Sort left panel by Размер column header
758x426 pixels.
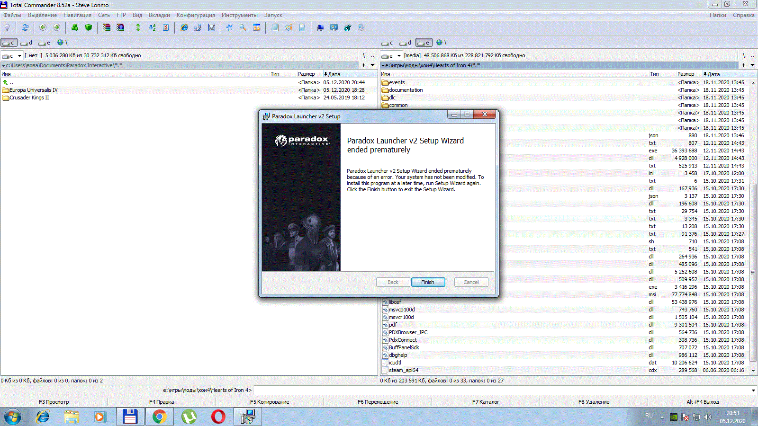pos(306,74)
